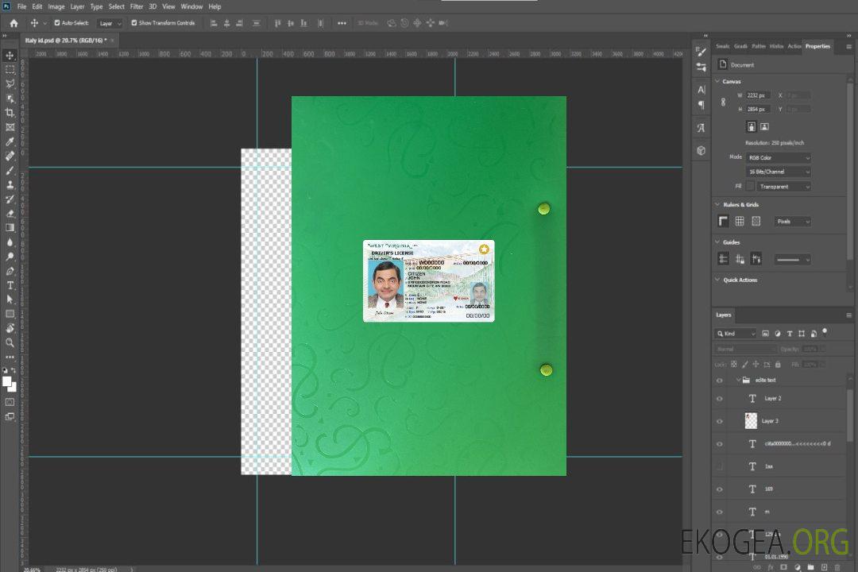Screen dimensions: 858x572
Task: Open the Character panel icon
Action: click(701, 89)
